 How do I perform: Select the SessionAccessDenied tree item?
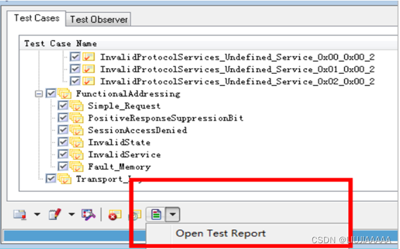tap(137, 130)
